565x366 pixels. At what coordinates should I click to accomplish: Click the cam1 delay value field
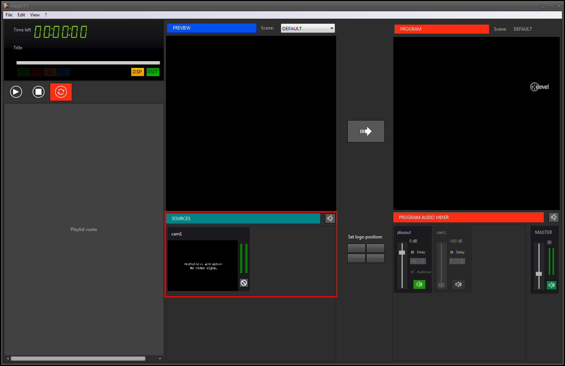[457, 261]
